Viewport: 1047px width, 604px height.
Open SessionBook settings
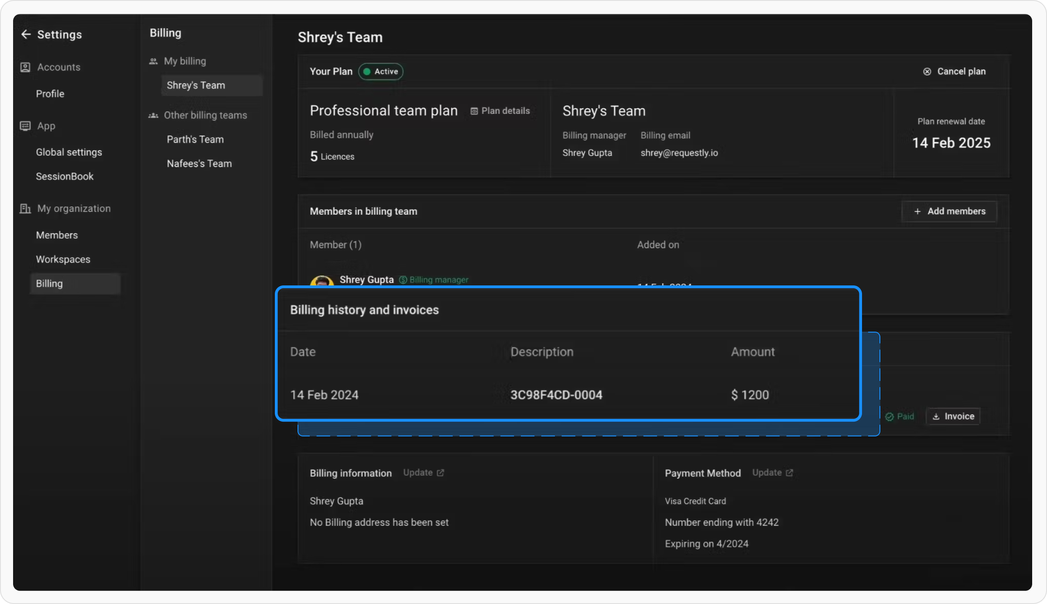coord(65,176)
